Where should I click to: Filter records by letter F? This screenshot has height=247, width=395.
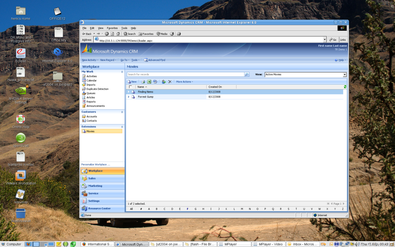point(188,209)
